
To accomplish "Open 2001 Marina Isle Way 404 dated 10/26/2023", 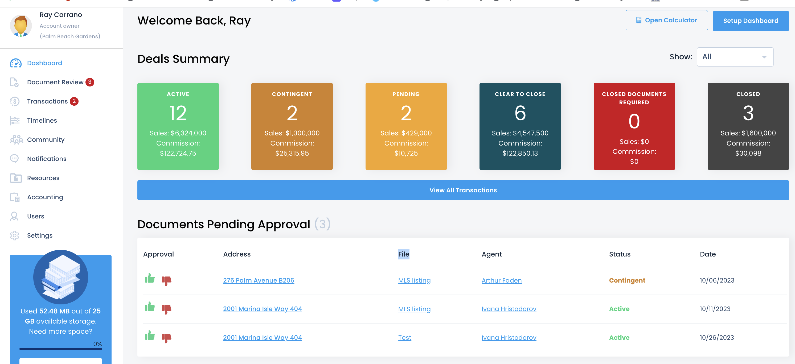I will tap(262, 337).
